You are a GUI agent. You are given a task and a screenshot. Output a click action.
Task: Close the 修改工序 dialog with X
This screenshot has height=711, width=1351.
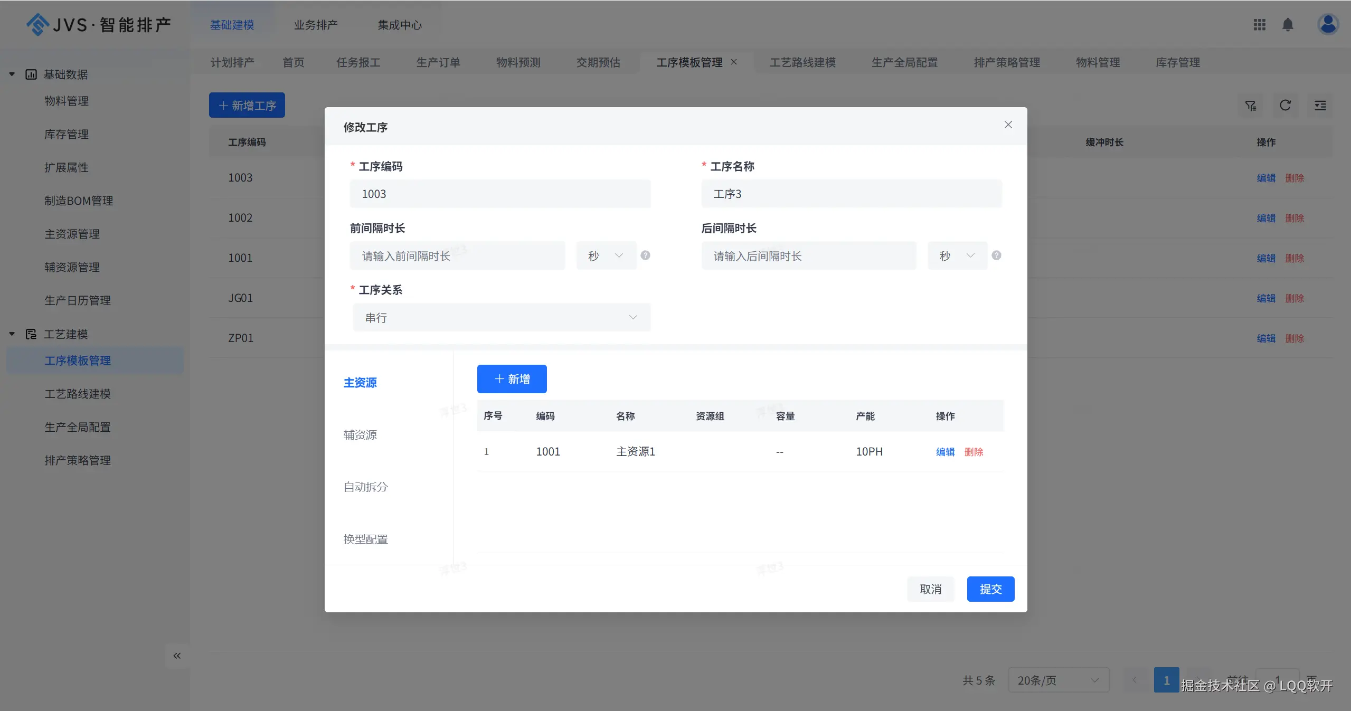[x=1008, y=125]
